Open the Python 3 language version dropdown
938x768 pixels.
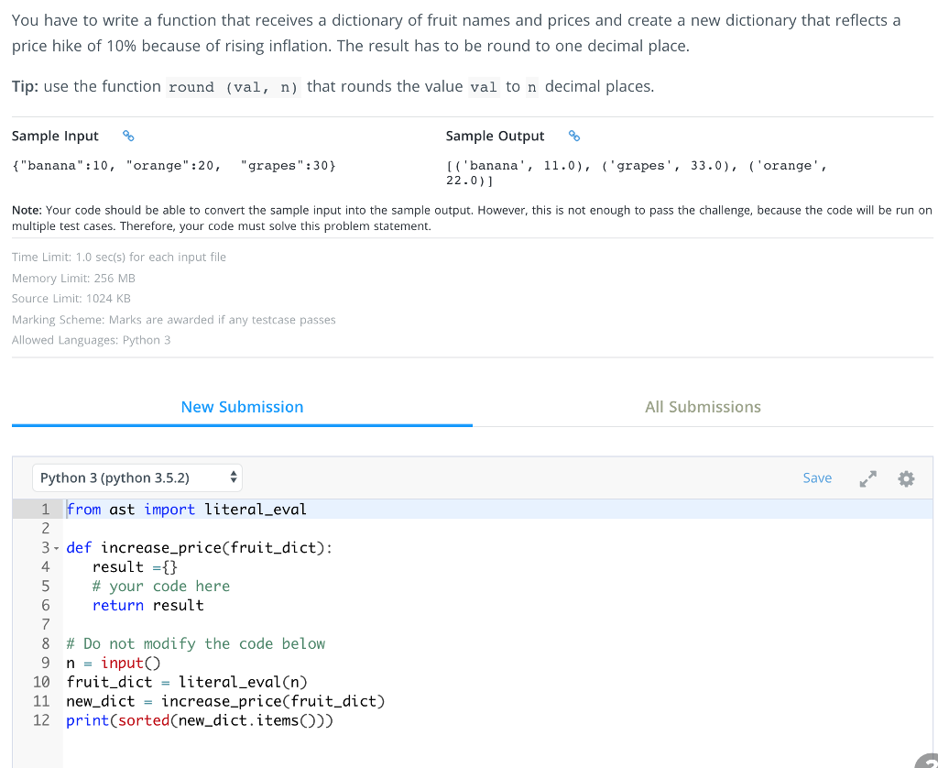click(x=136, y=477)
